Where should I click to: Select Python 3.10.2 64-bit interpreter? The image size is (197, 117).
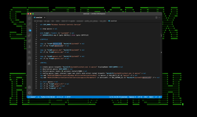click(x=48, y=97)
